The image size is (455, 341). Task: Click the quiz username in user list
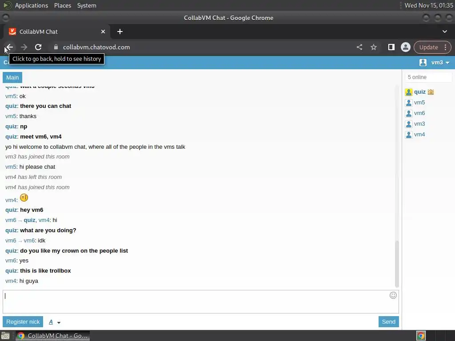[419, 92]
